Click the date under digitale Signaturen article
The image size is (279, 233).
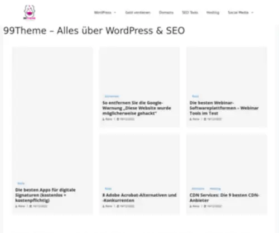[40, 206]
